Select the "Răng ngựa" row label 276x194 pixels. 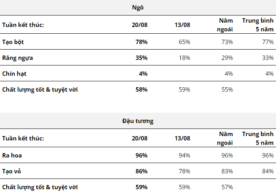coord(17,58)
